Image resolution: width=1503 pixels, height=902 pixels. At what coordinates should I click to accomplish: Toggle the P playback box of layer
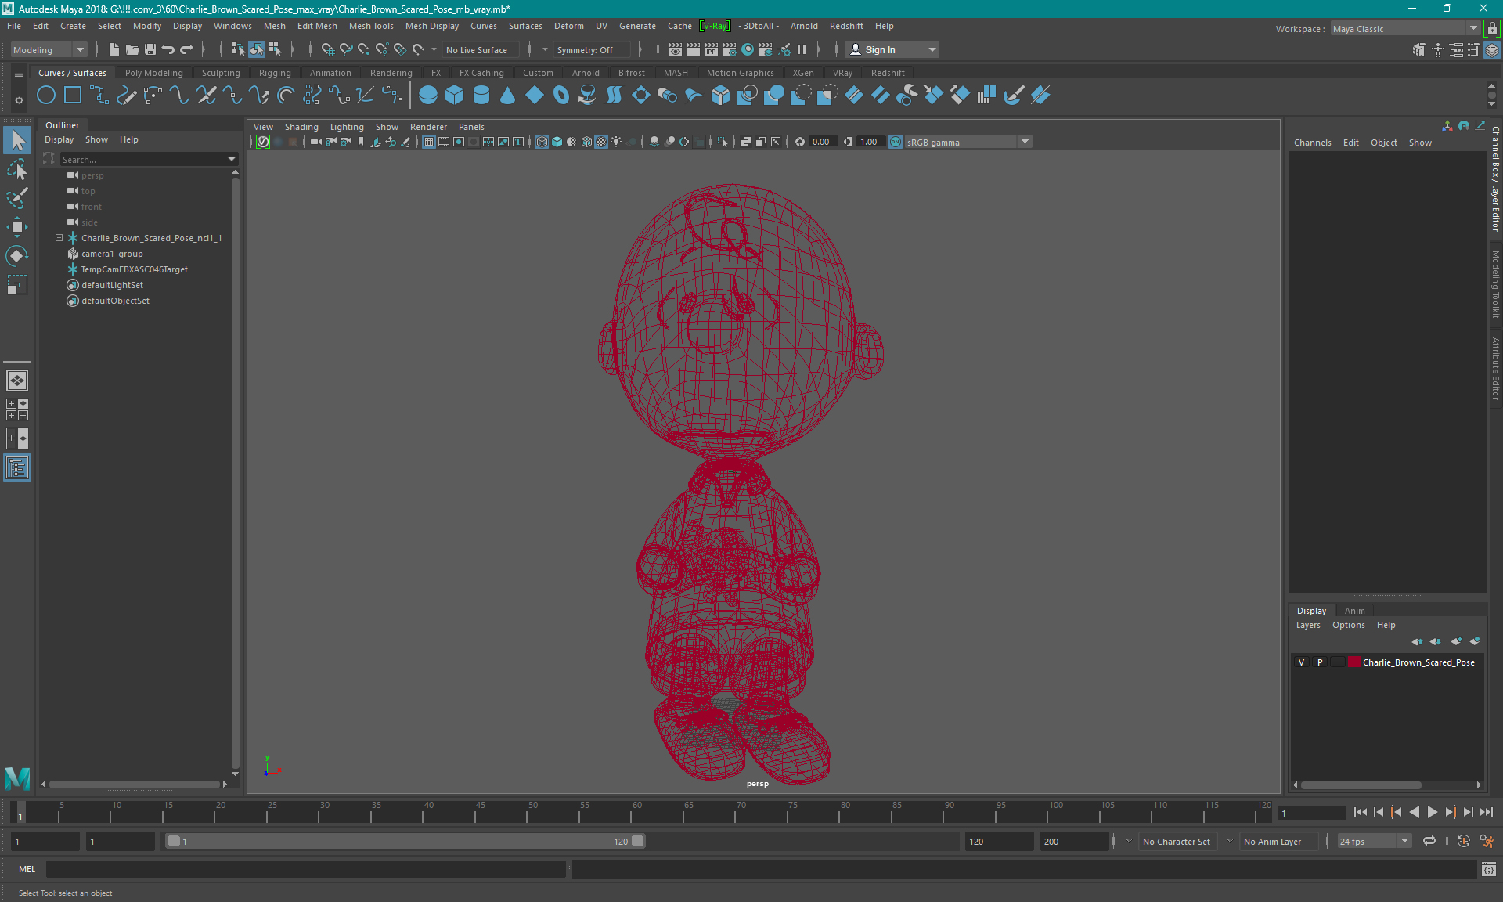tap(1320, 662)
